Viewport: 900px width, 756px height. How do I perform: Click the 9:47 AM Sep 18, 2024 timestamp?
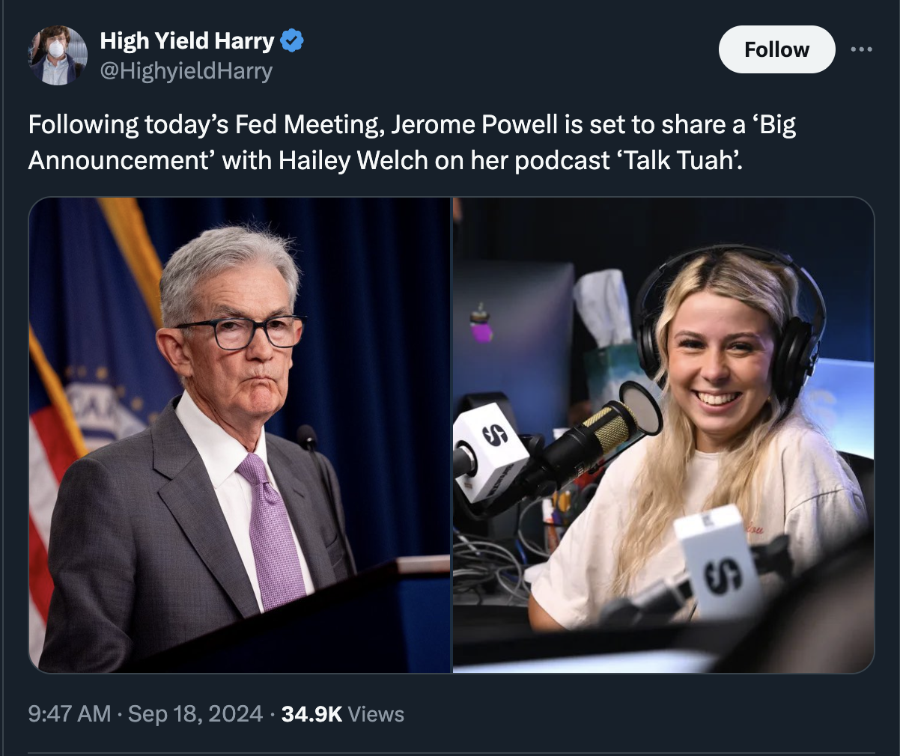point(145,713)
